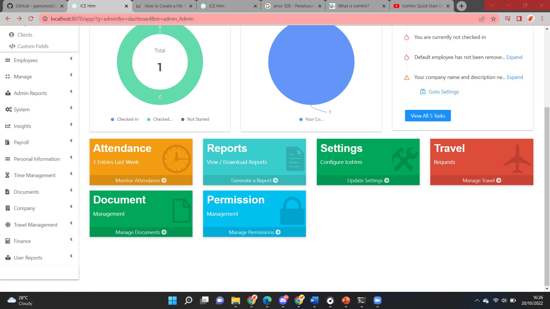Open the 'What is IceHrm?' browser tab

coord(353,6)
